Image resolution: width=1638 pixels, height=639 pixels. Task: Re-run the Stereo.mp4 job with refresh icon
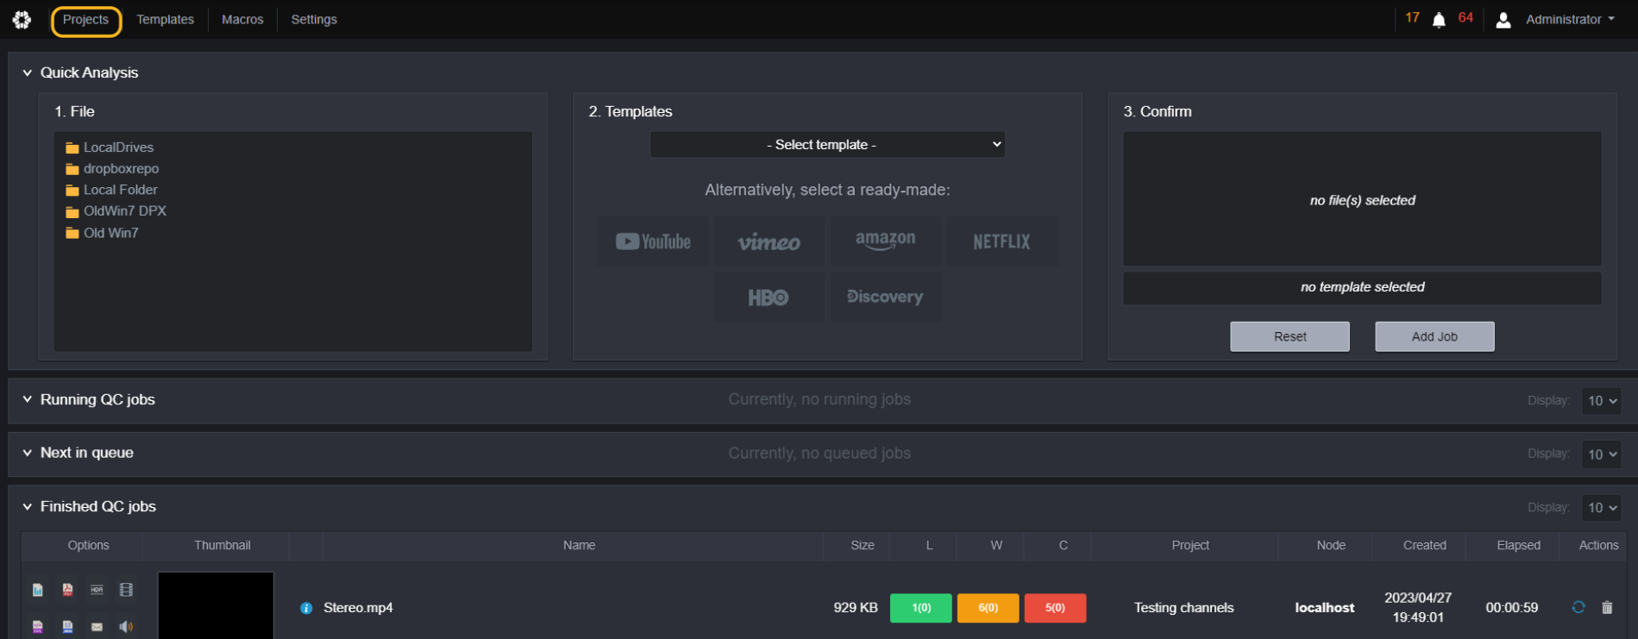pyautogui.click(x=1578, y=607)
